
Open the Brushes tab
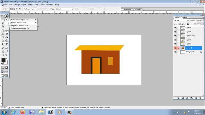click(138, 9)
